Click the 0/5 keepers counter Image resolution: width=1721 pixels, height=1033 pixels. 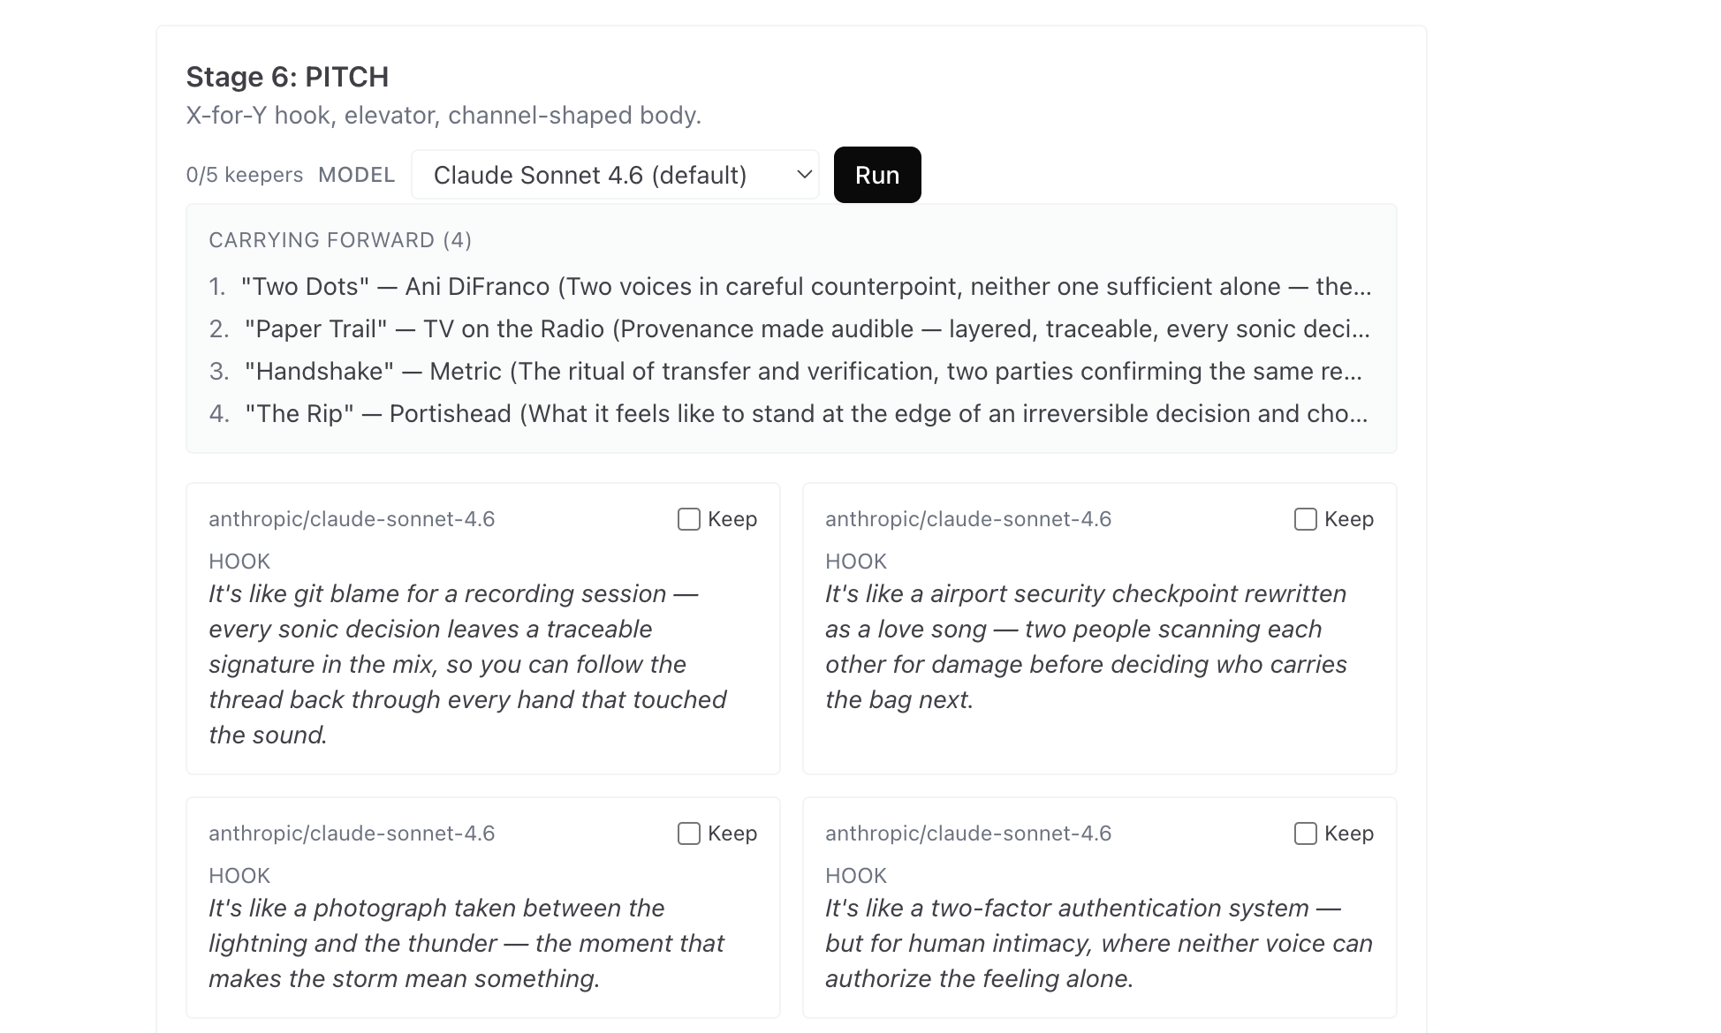[x=245, y=174]
